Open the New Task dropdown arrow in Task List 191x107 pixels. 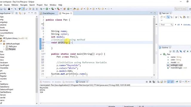[164, 17]
